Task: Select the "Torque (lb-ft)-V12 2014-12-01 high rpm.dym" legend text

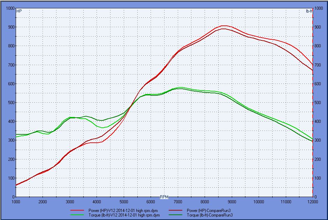Action: tap(125, 215)
